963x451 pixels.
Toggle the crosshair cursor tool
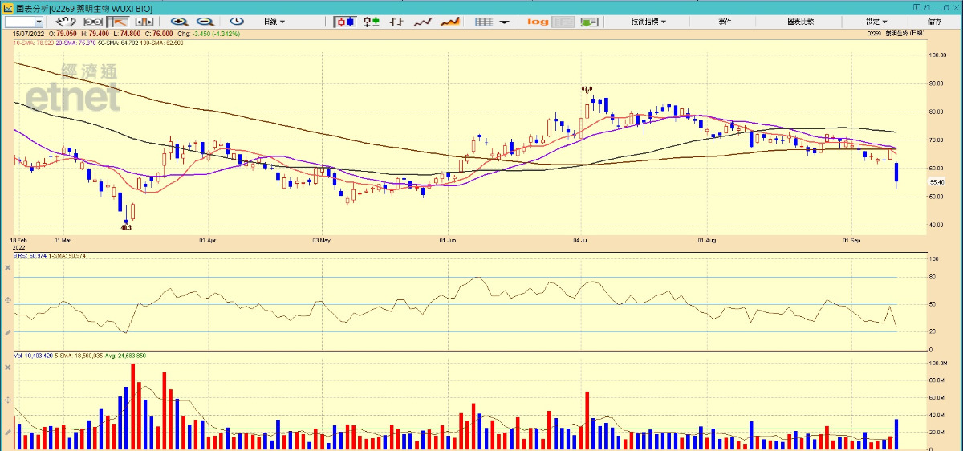coord(119,22)
